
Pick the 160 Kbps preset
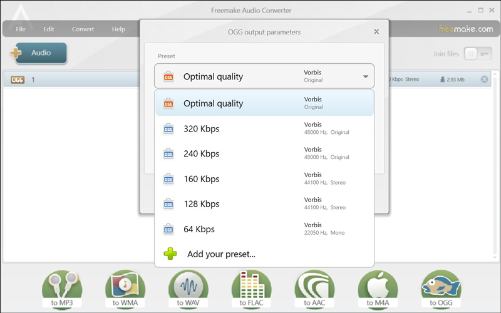click(264, 179)
